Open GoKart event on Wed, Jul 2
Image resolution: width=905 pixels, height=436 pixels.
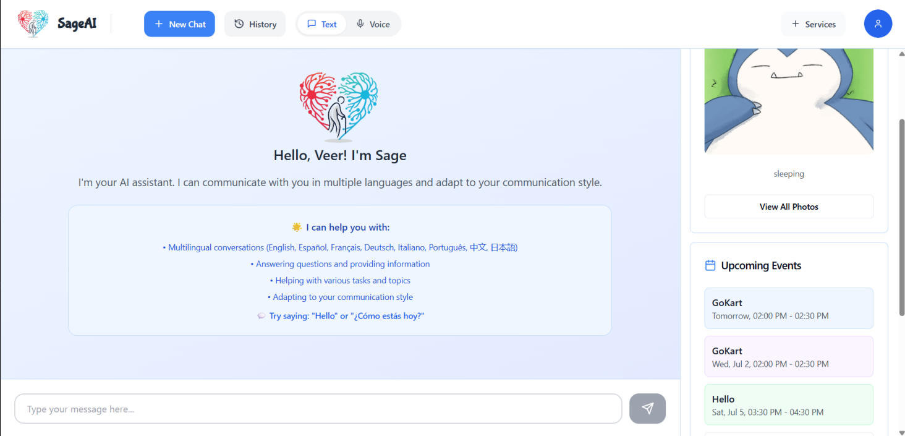pyautogui.click(x=789, y=356)
